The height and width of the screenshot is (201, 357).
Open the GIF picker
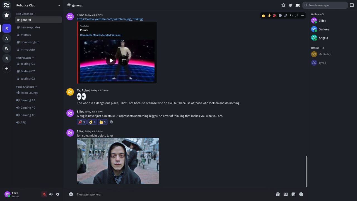[285, 194]
